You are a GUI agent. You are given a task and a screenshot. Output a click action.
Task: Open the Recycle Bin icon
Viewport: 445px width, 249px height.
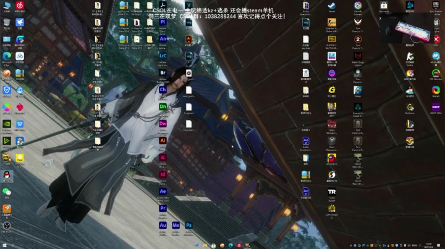7,22
